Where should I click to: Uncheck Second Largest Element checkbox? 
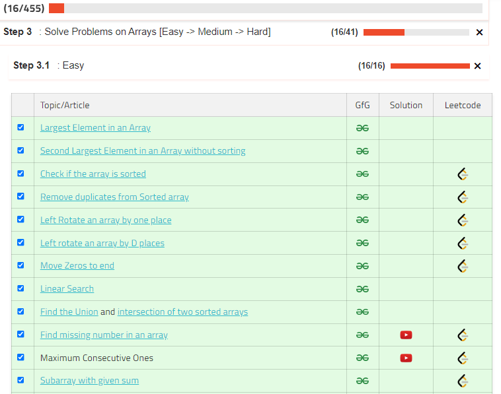tap(20, 150)
